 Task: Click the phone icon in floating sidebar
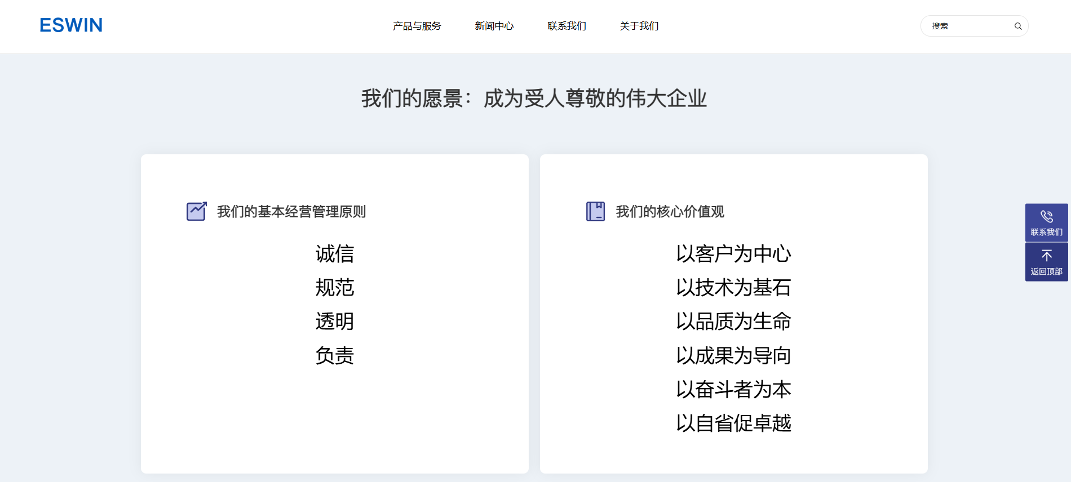pos(1046,217)
